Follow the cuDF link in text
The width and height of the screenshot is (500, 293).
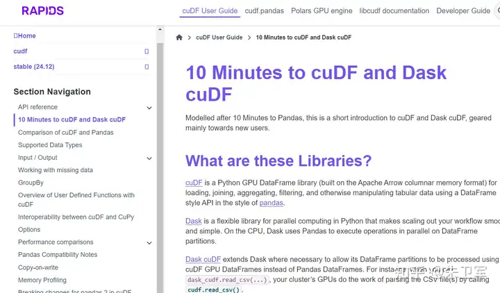pyautogui.click(x=194, y=183)
